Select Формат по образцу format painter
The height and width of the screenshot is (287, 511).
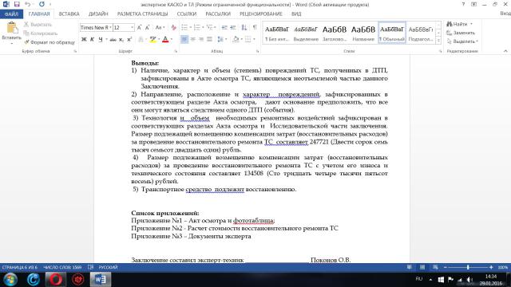click(50, 42)
